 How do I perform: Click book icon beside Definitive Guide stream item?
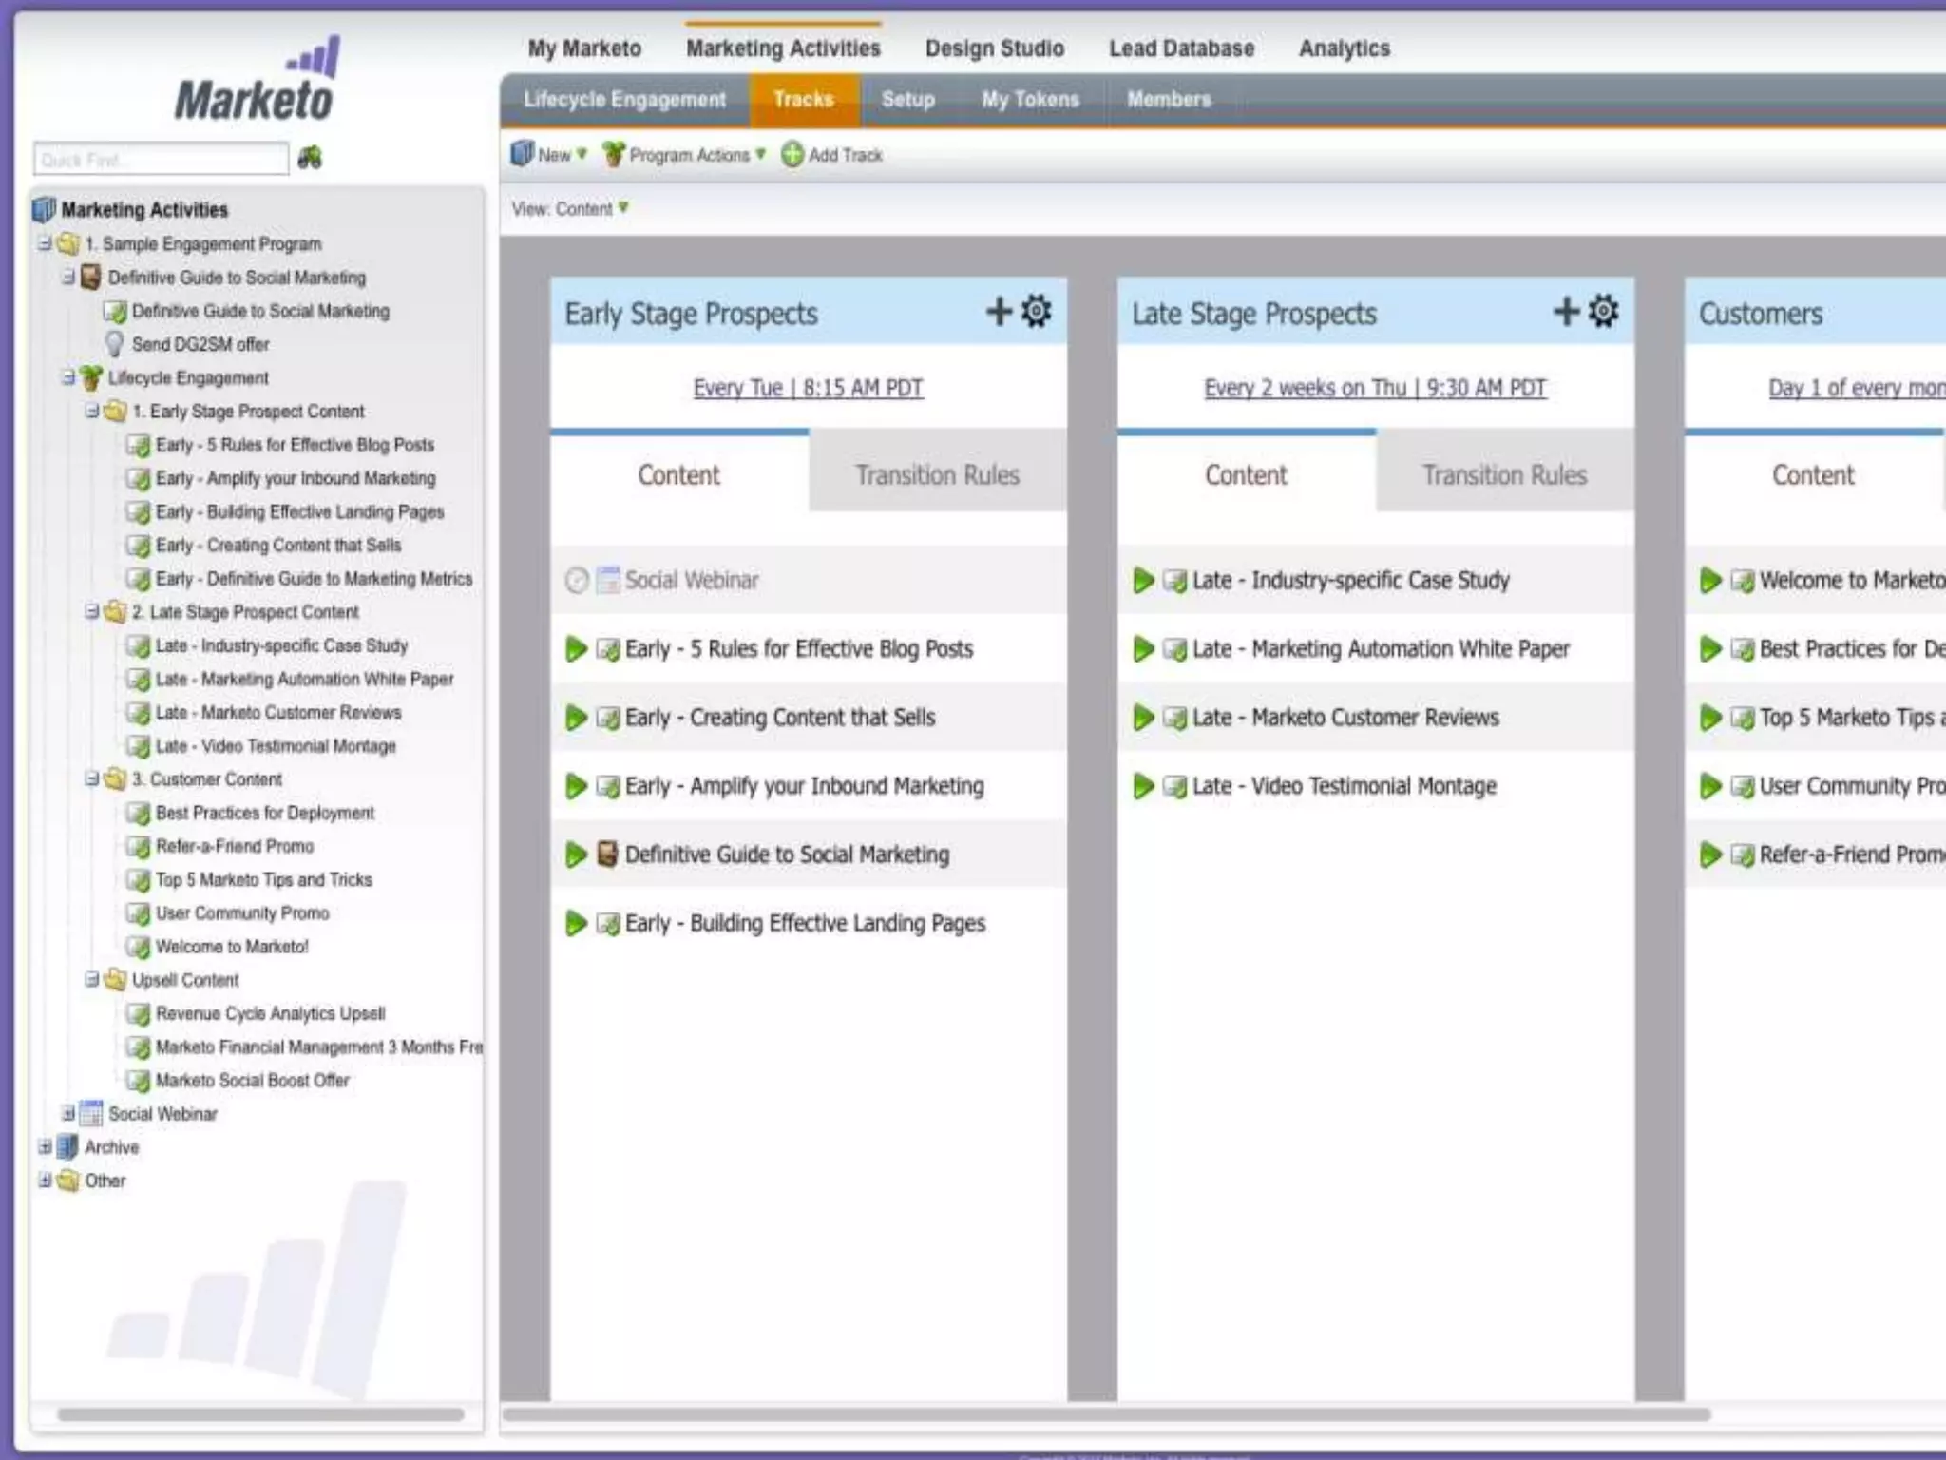pyautogui.click(x=608, y=854)
